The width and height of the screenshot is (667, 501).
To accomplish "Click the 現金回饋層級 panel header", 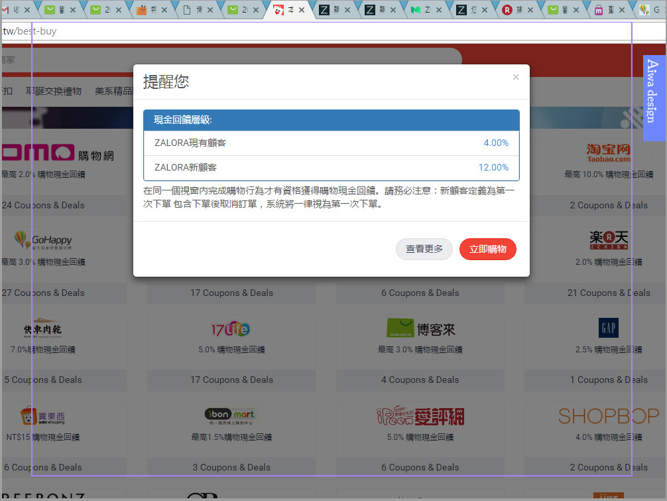I will pos(332,120).
